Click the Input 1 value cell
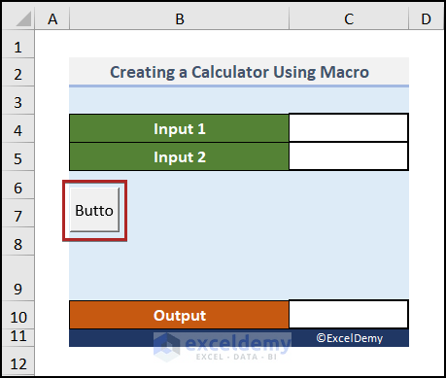The height and width of the screenshot is (378, 446). (349, 128)
